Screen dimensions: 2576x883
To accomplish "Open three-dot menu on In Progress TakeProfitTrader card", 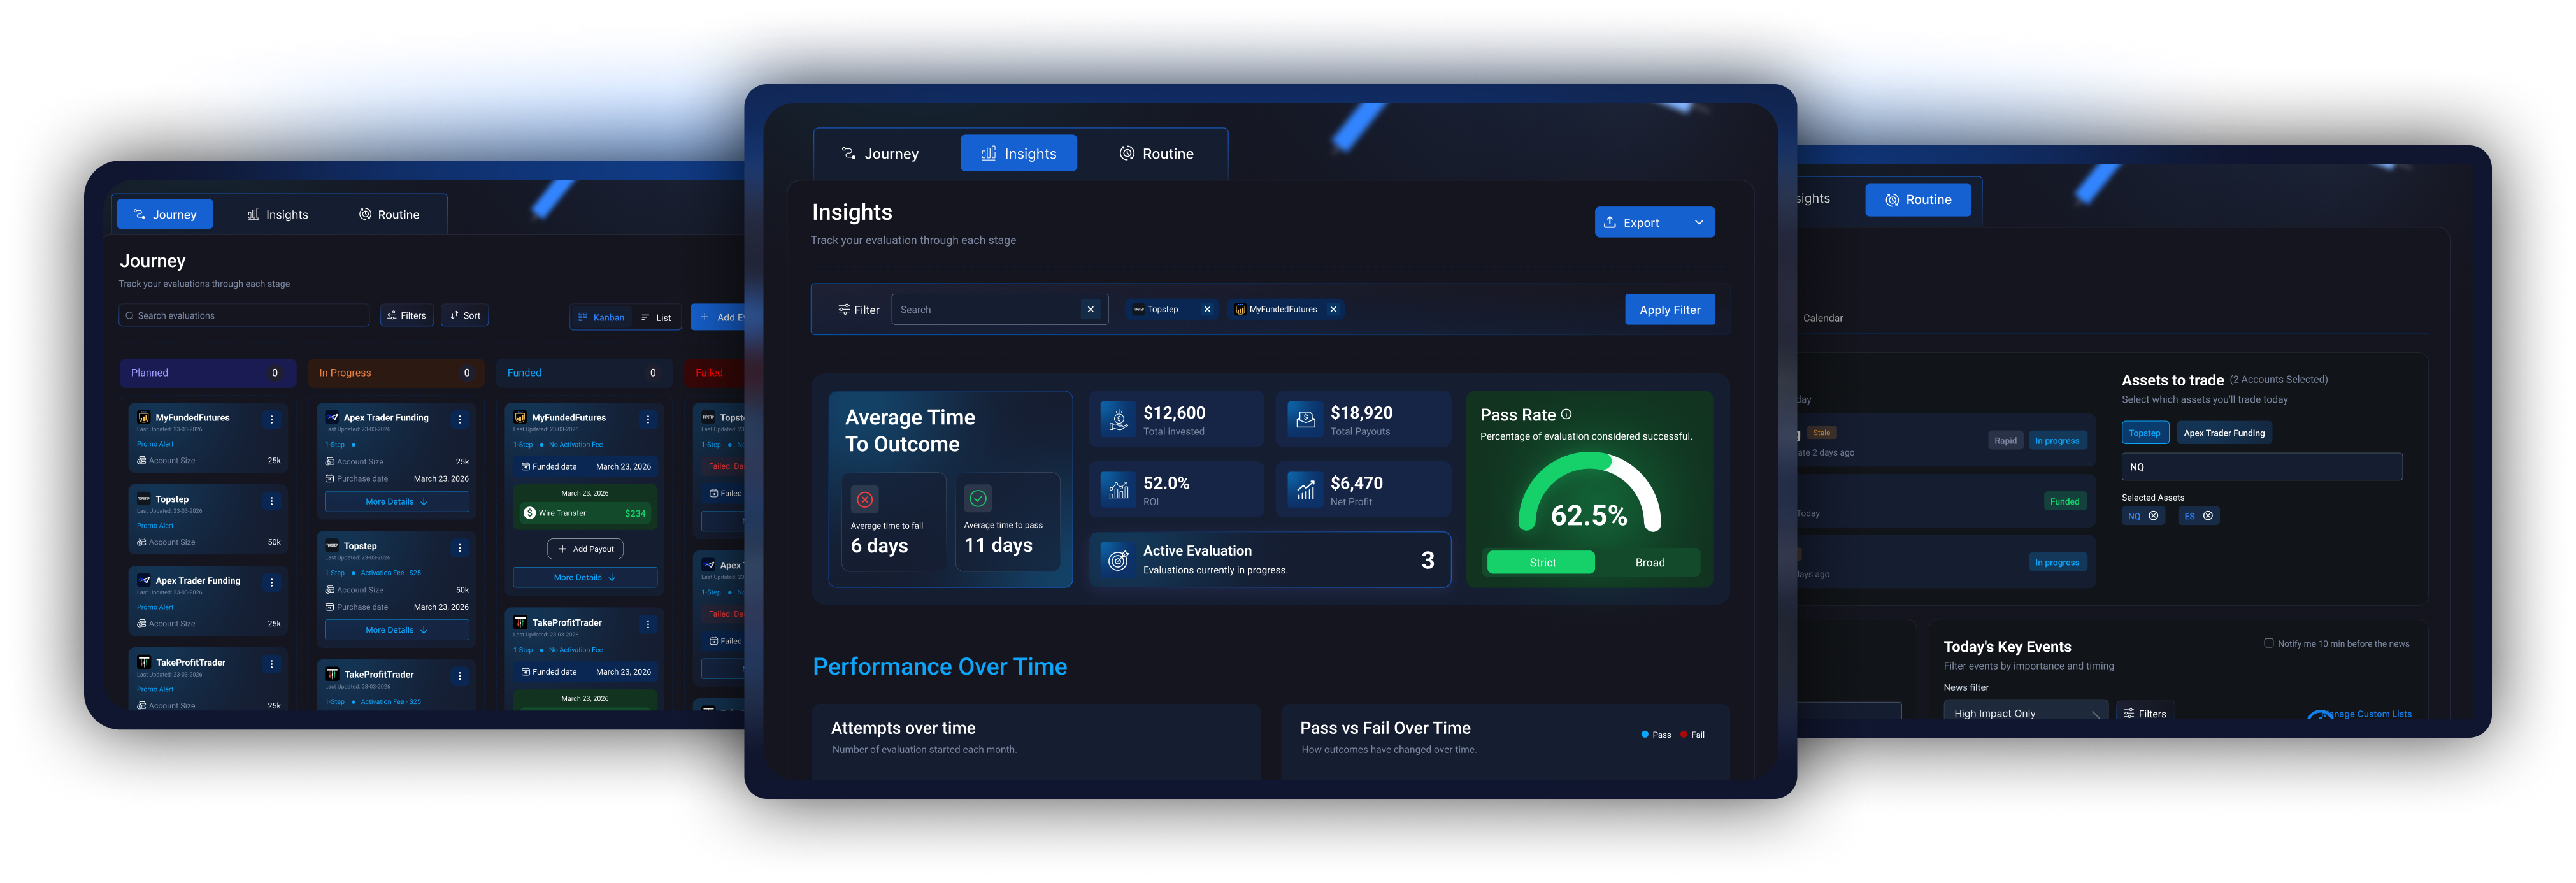I will point(460,676).
